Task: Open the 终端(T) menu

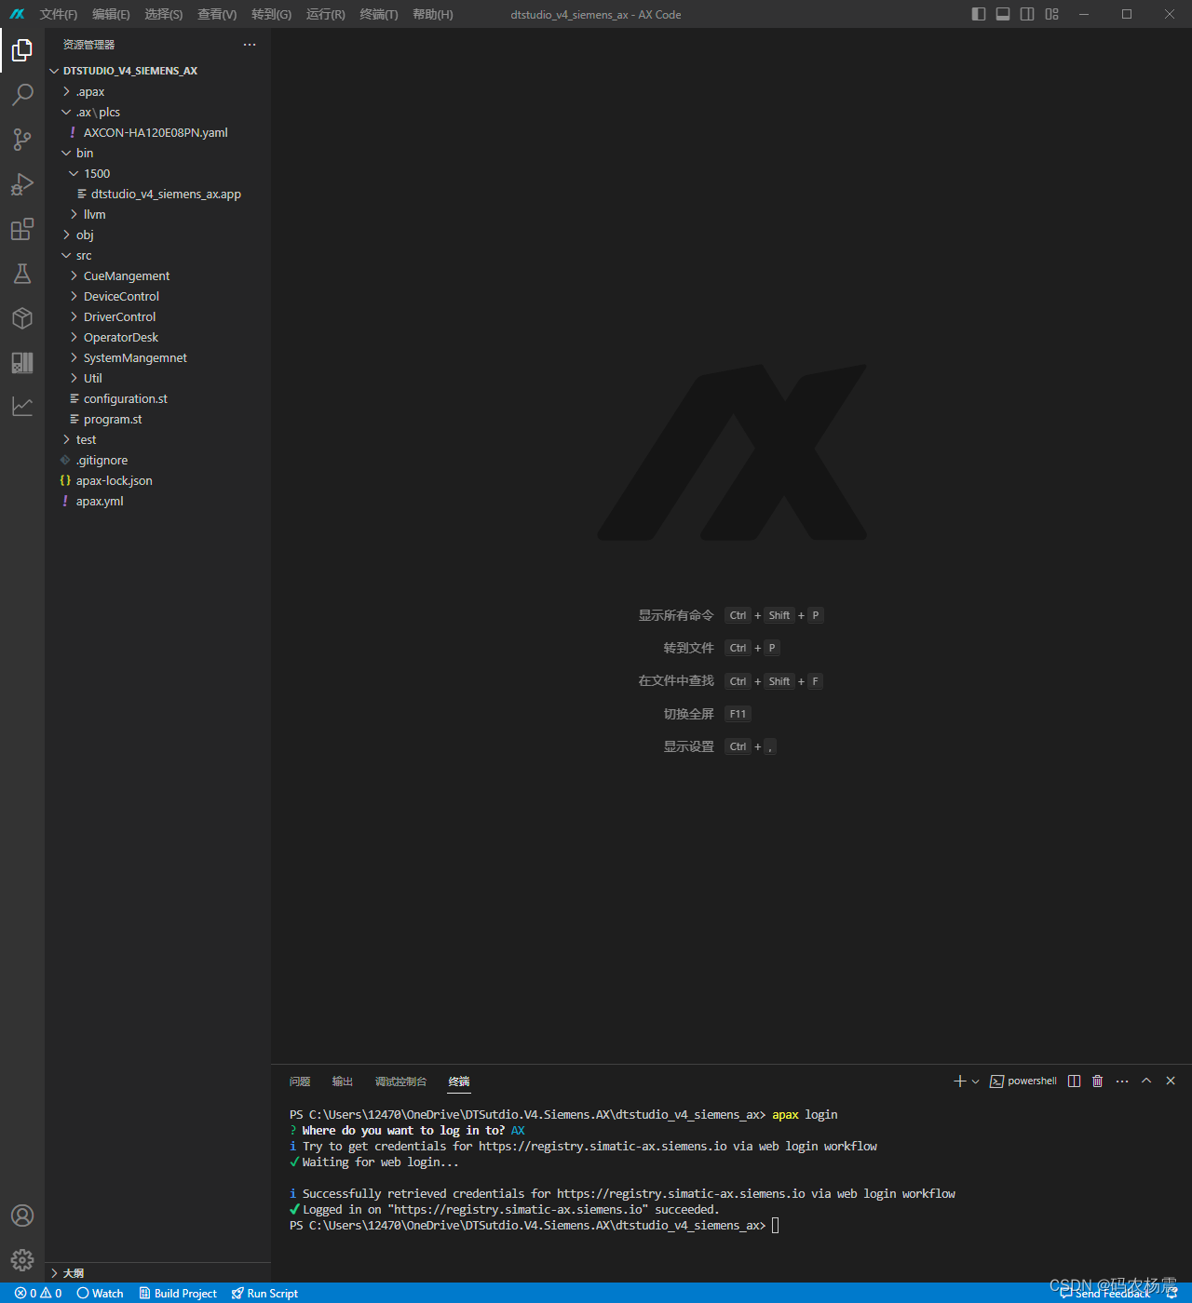Action: 378,14
